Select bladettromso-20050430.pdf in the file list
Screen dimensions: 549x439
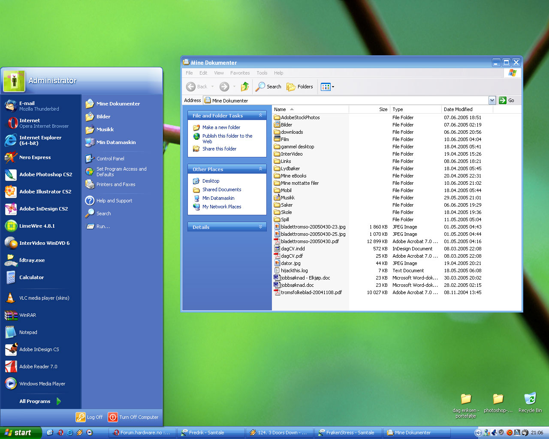click(306, 241)
